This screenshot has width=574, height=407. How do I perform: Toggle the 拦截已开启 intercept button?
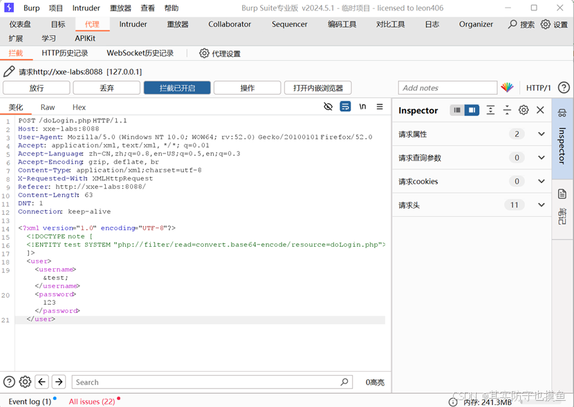click(177, 88)
